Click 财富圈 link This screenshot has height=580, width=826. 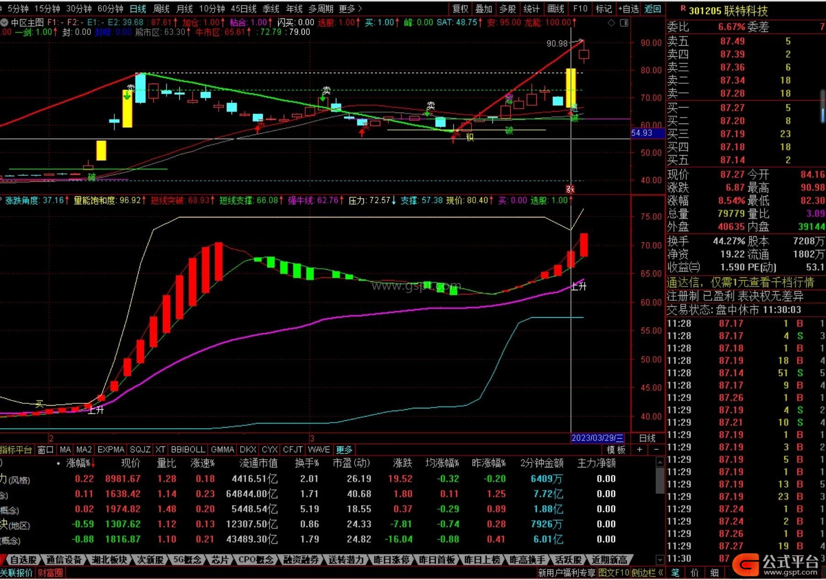coord(50,573)
